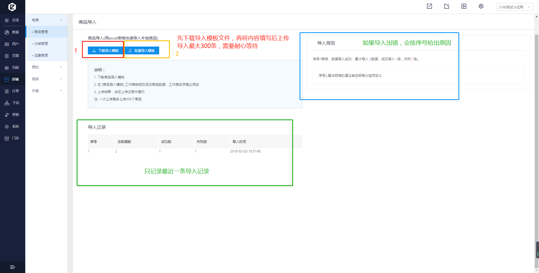Open the external link icon in header
The width and height of the screenshot is (539, 273).
click(x=429, y=6)
